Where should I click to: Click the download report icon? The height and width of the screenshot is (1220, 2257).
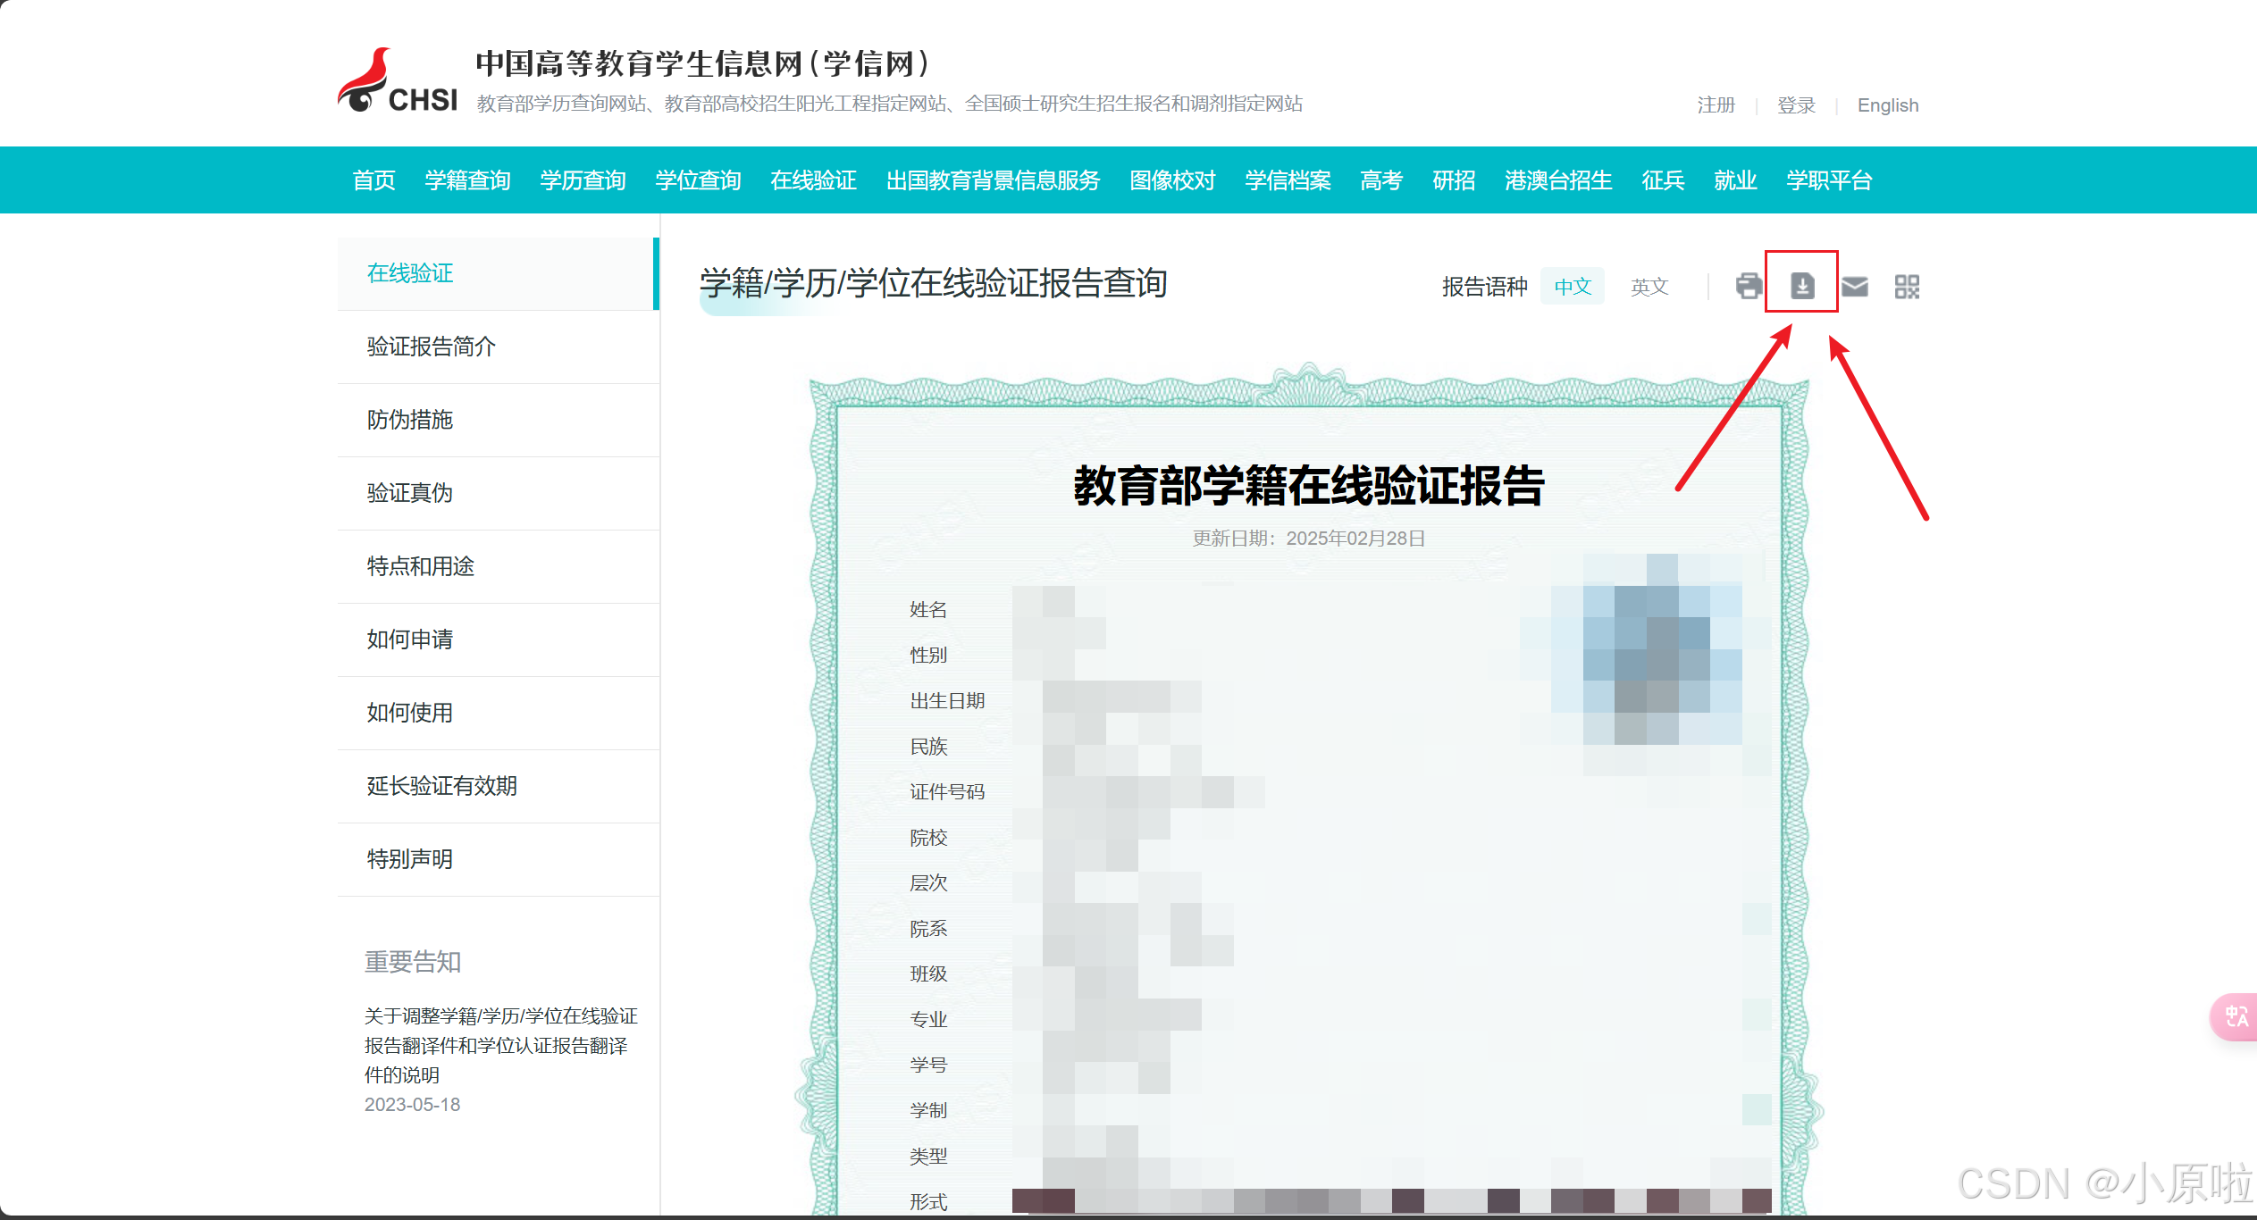point(1802,286)
